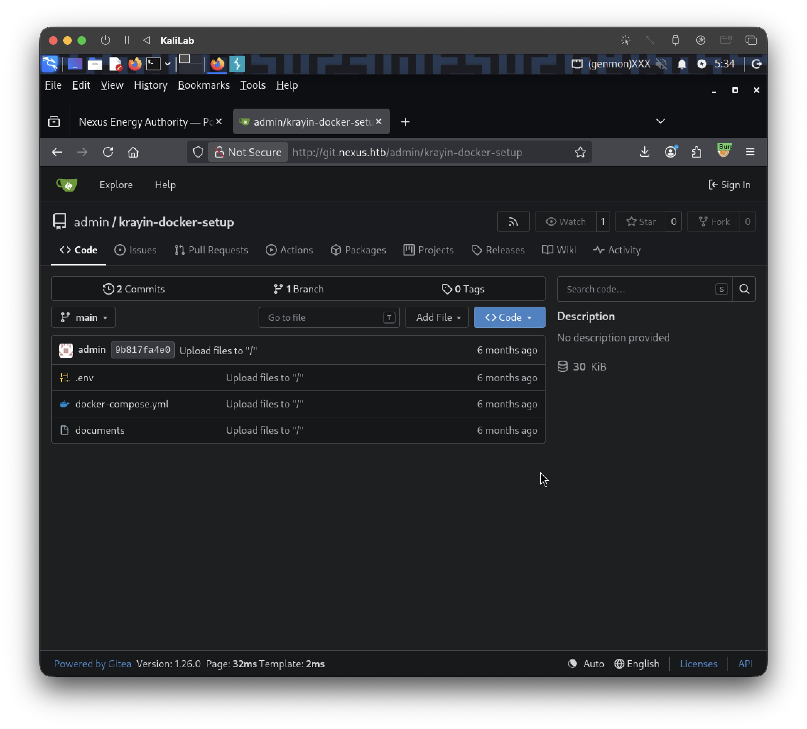Toggle the Auto theme selector in footer

586,664
